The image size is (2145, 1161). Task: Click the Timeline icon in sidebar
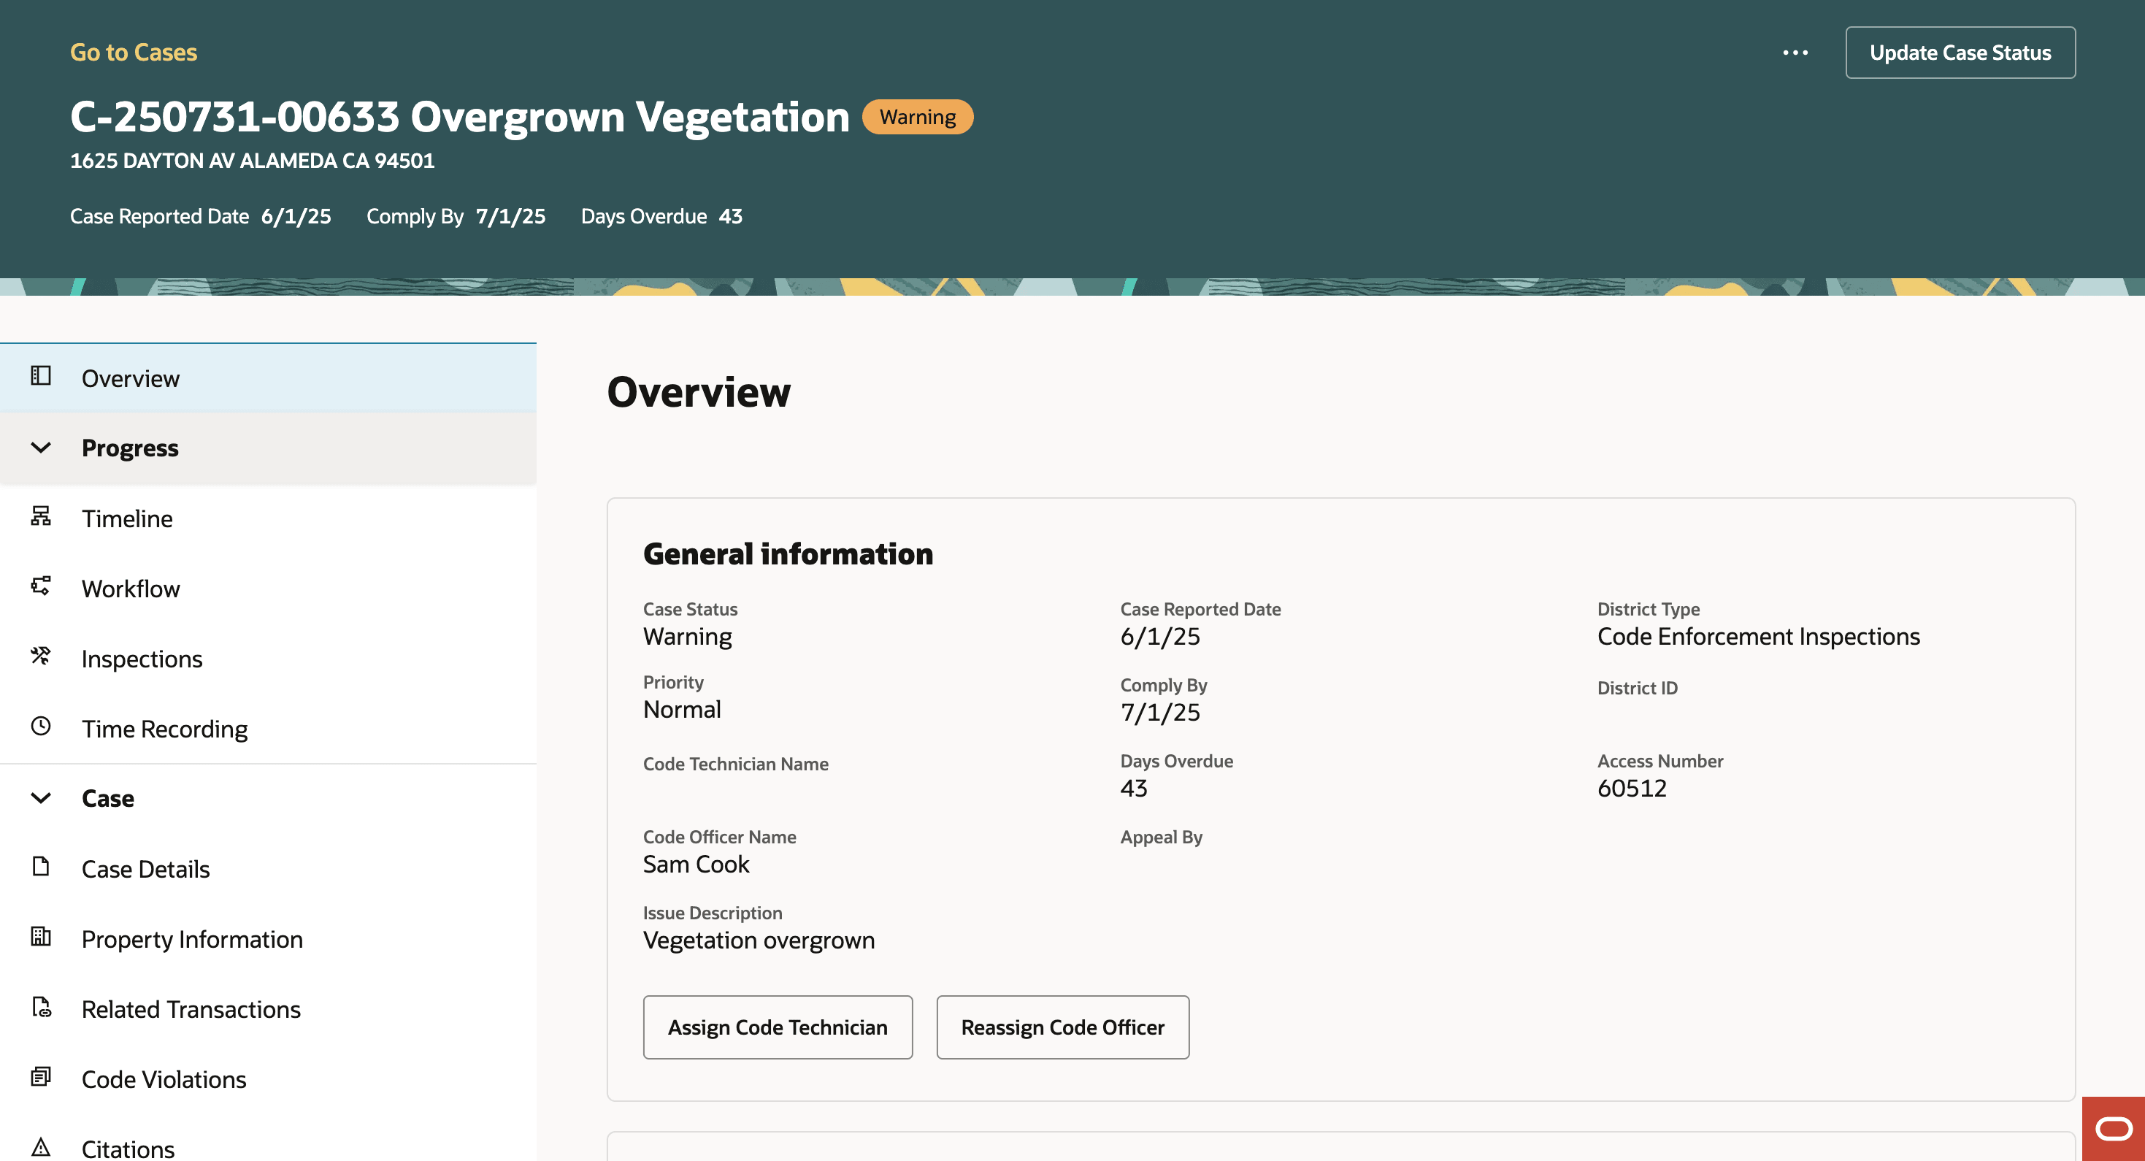click(41, 516)
